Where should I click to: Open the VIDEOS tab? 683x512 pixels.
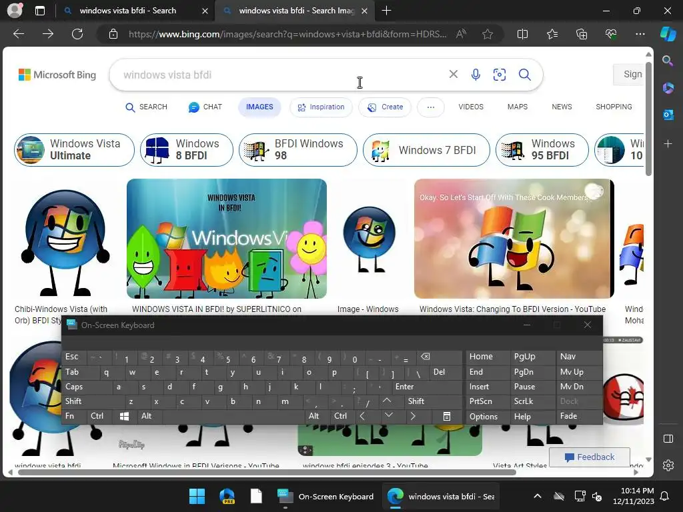pos(471,107)
